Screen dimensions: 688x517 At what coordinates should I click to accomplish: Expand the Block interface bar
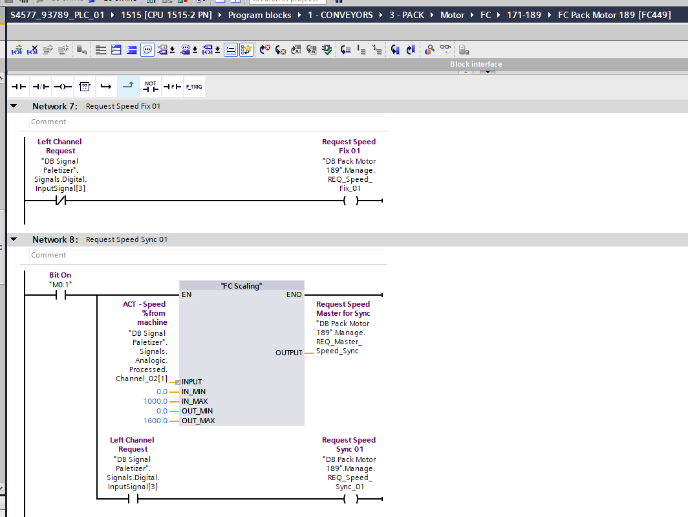(488, 72)
